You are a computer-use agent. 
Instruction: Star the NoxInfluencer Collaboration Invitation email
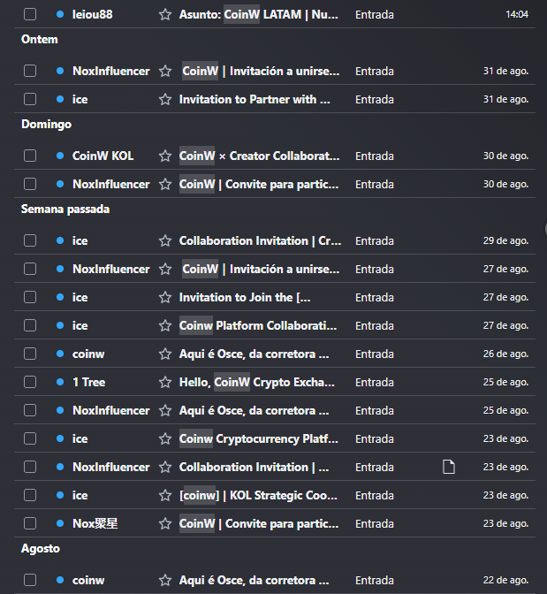(165, 467)
